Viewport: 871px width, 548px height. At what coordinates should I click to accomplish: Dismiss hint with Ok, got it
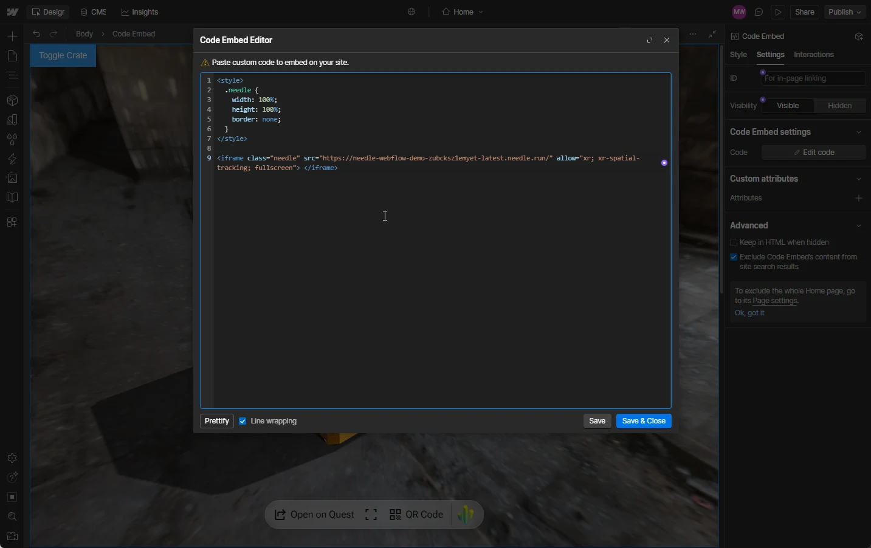(x=749, y=313)
